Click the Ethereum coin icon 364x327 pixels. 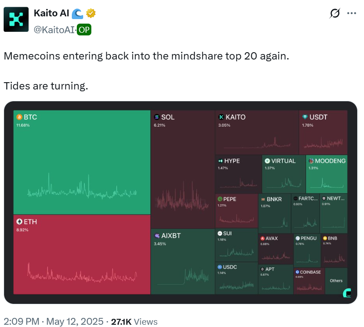coord(19,222)
